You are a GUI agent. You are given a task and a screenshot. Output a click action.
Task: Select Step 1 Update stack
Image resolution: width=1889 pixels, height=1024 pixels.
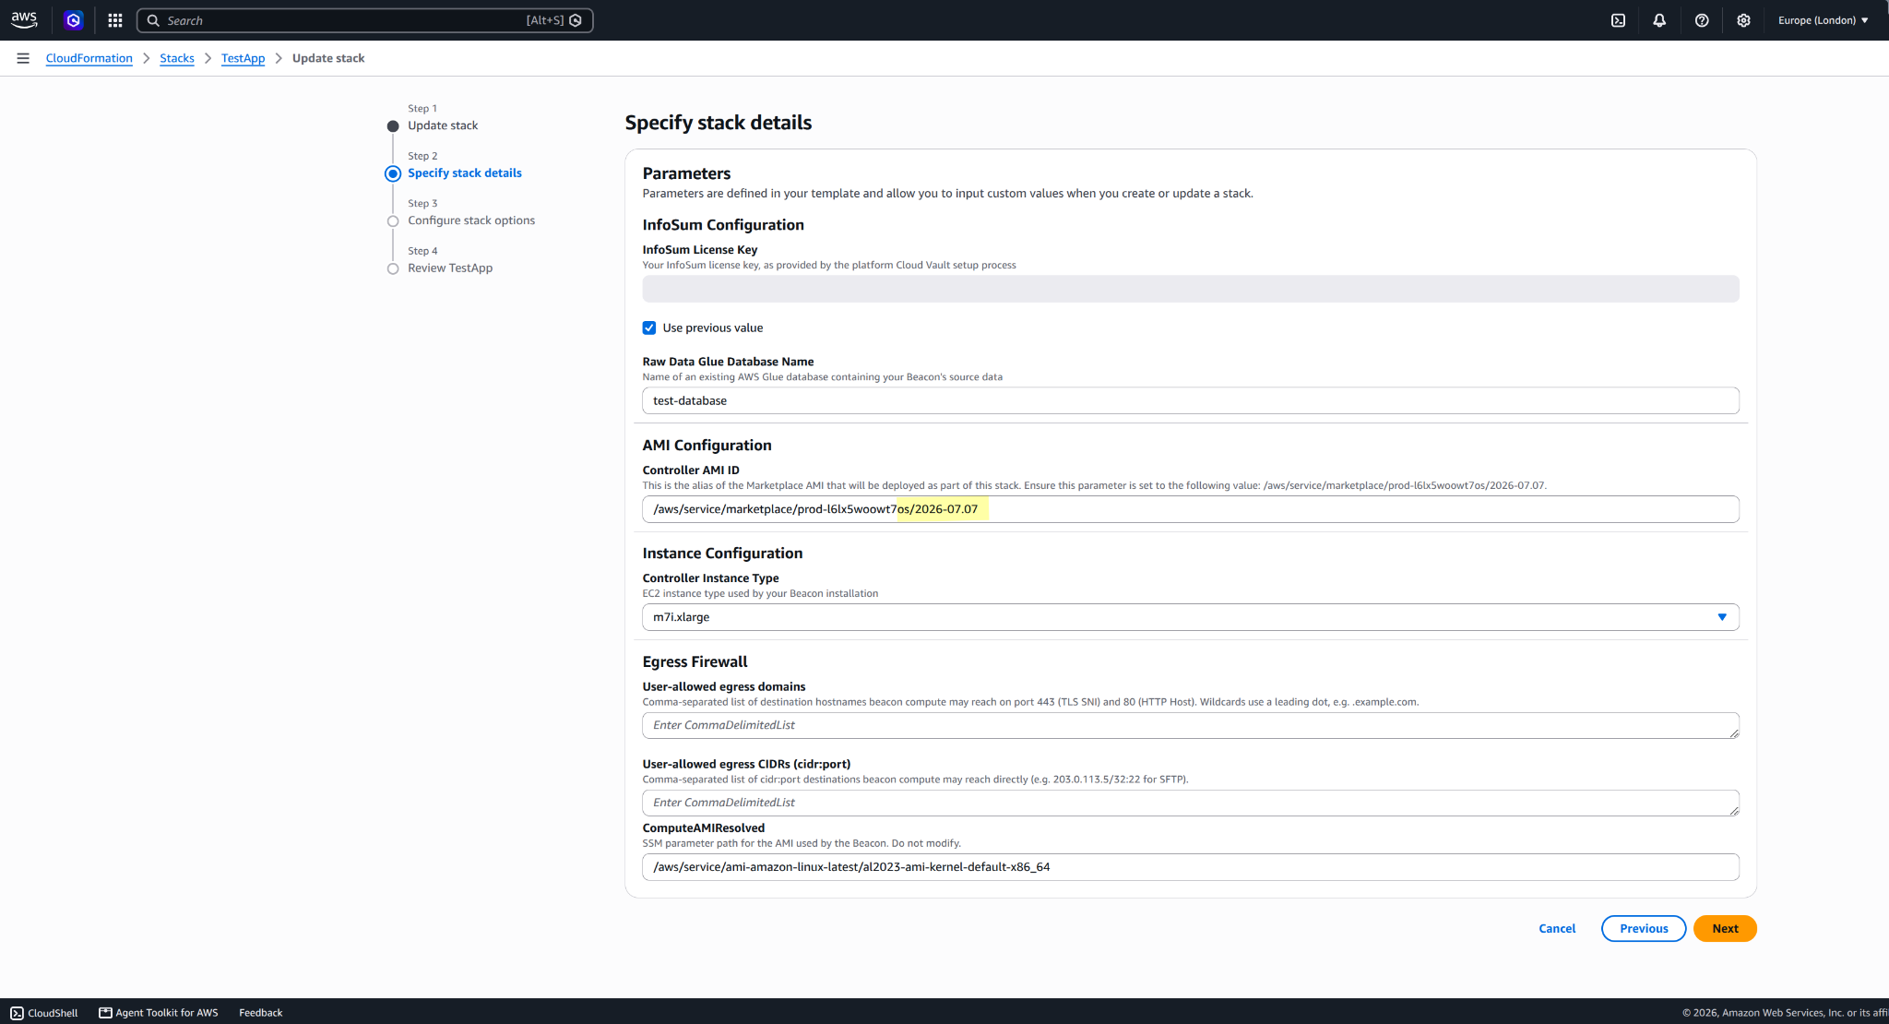pyautogui.click(x=443, y=125)
